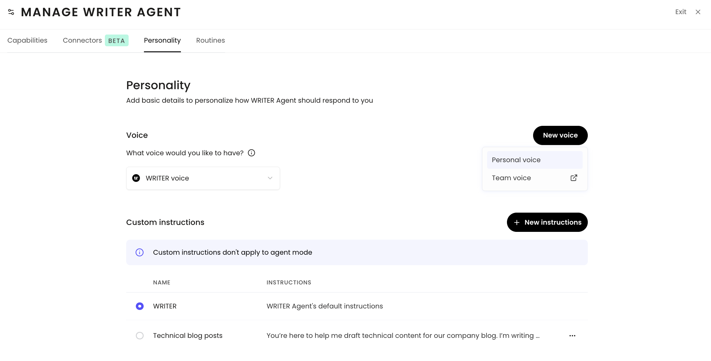
Task: Open the Connectors tab
Action: click(82, 40)
